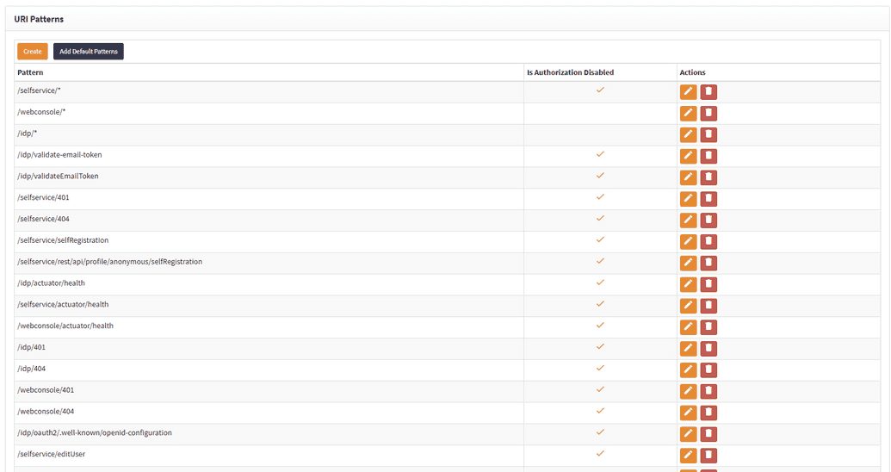The image size is (891, 472).
Task: Delete the /idp/validateEmailToken pattern
Action: coord(708,177)
